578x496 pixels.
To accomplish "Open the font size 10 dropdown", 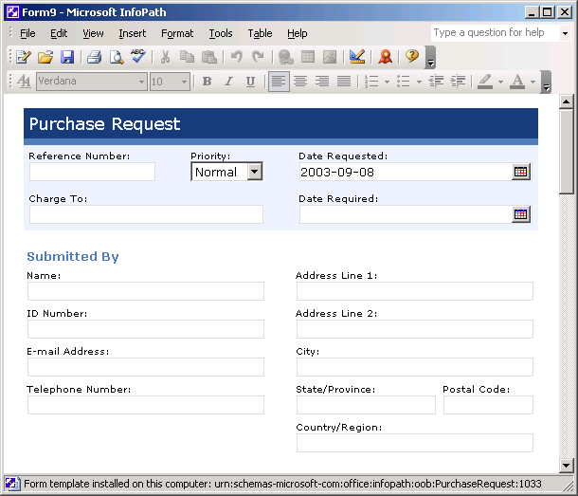I will pos(185,82).
